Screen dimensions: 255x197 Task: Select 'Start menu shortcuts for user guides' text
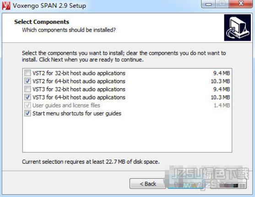77,113
